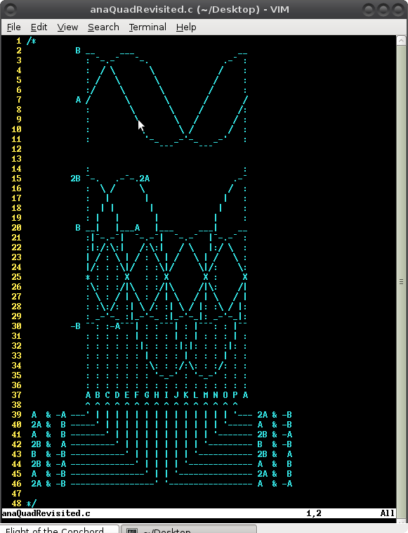
Task: Click line number 48 in the gutter
Action: pos(16,503)
